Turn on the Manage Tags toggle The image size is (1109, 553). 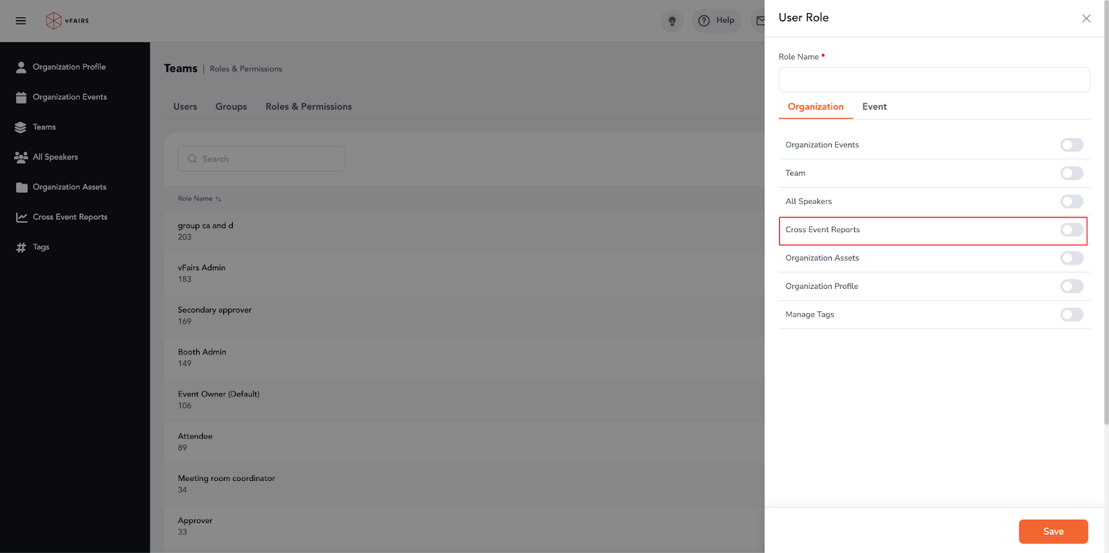click(x=1071, y=315)
